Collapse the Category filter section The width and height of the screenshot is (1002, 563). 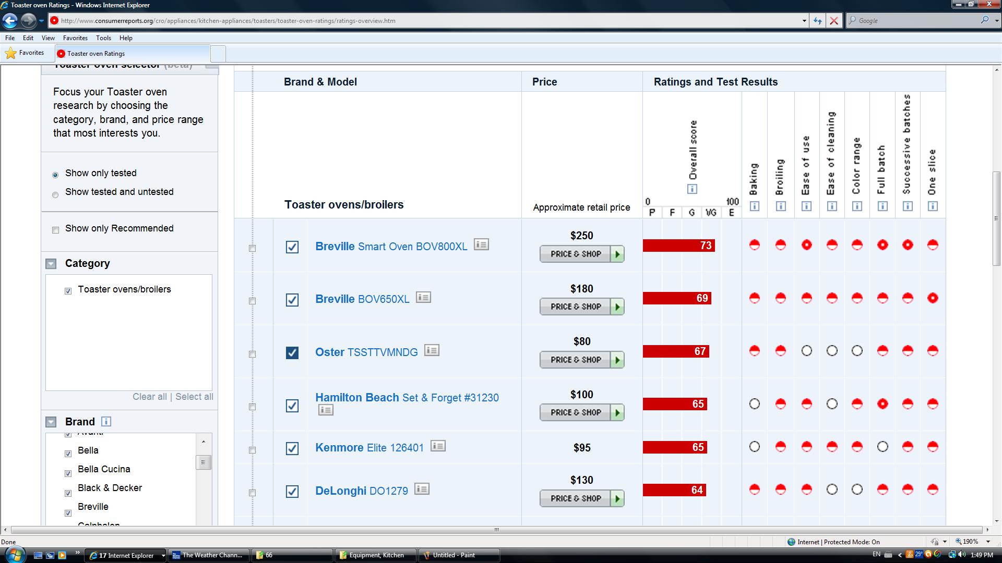[51, 264]
